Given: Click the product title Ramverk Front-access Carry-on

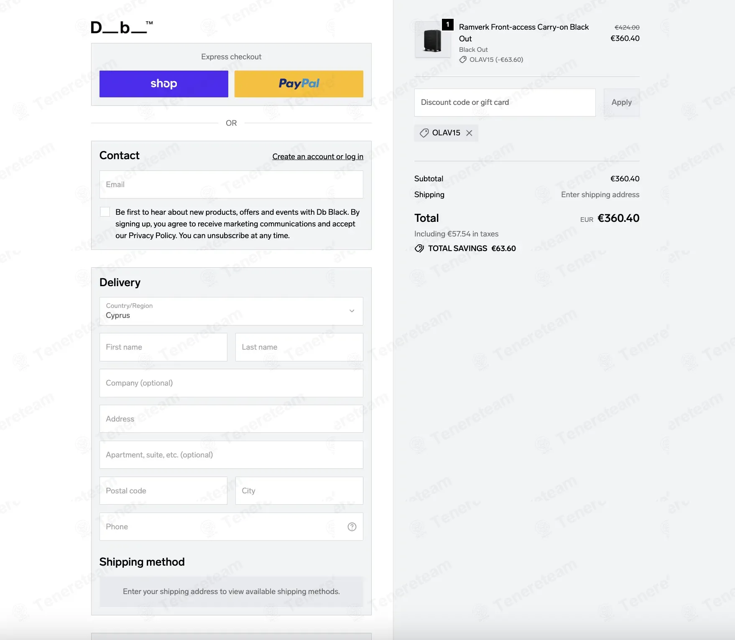Looking at the screenshot, I should pos(524,33).
